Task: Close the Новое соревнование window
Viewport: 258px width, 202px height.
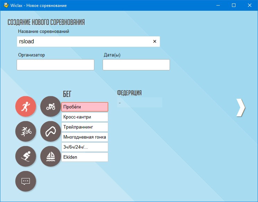Action: 249,5
